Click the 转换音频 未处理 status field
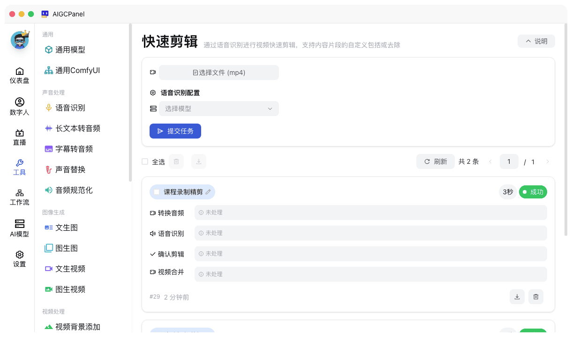The image size is (572, 337). (x=371, y=212)
